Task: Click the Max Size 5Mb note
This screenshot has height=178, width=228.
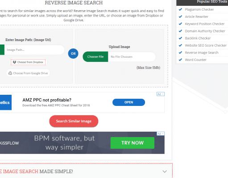Action: pyautogui.click(x=148, y=68)
